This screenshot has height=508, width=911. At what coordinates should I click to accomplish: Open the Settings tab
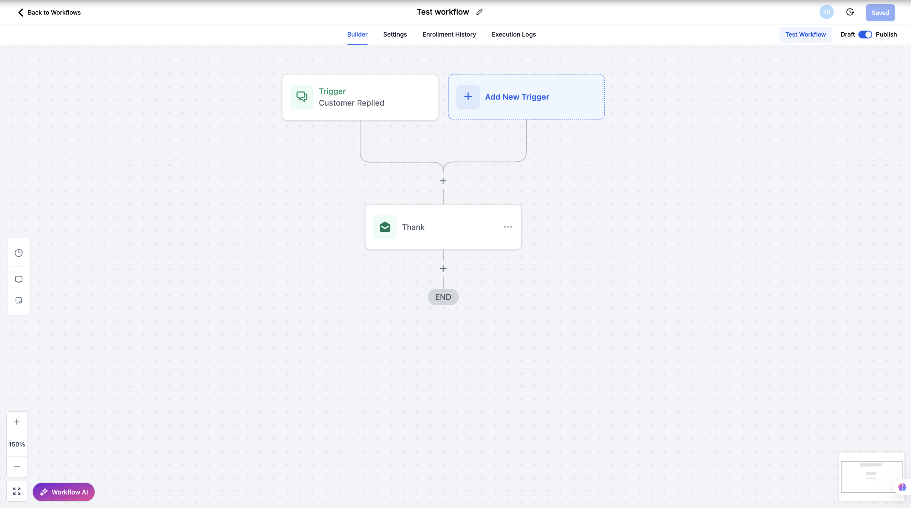tap(395, 34)
